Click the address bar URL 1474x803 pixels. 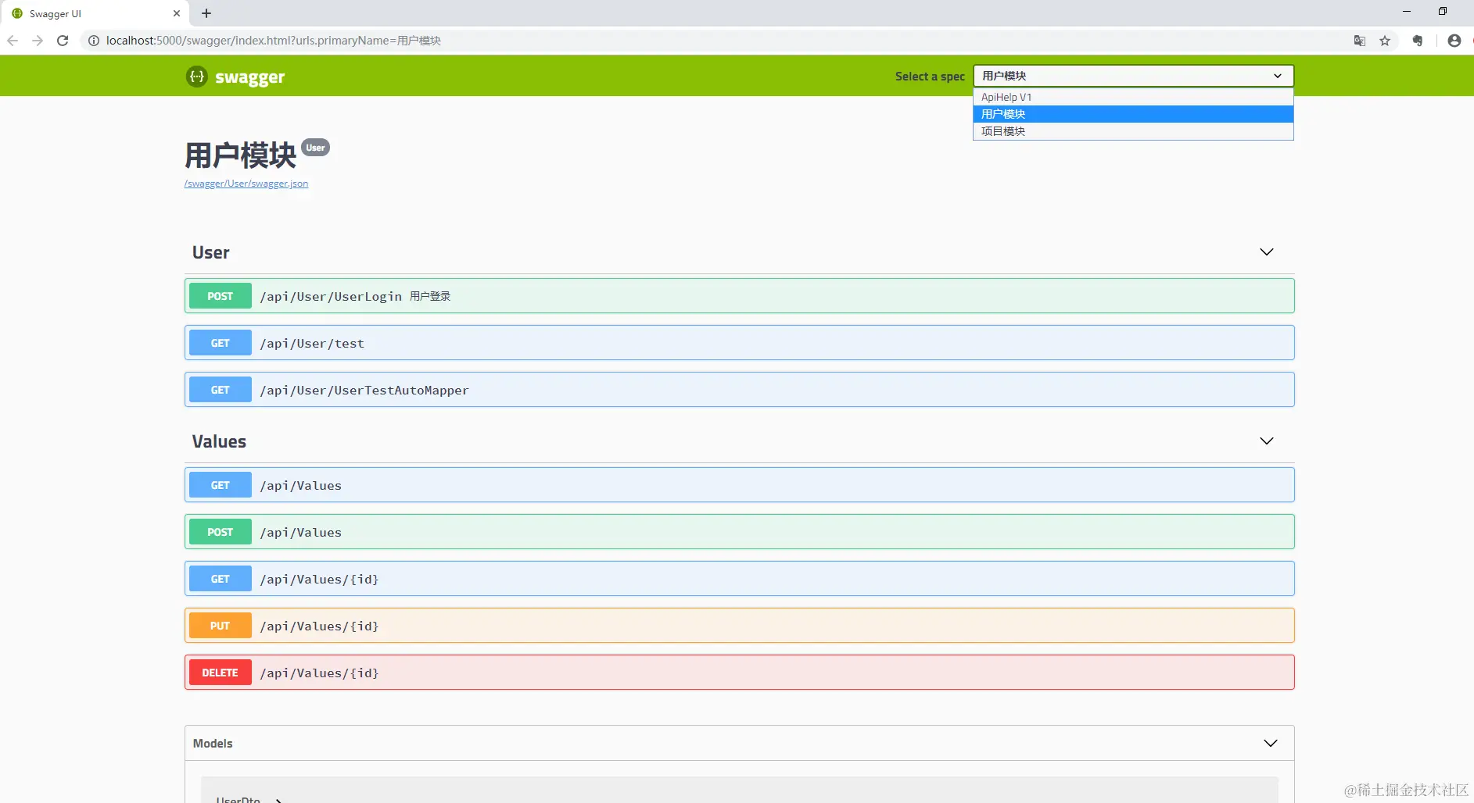point(274,41)
